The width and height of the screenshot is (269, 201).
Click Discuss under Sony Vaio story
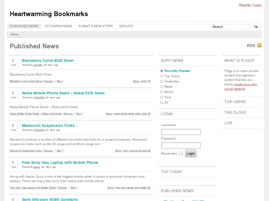pyautogui.click(x=63, y=187)
